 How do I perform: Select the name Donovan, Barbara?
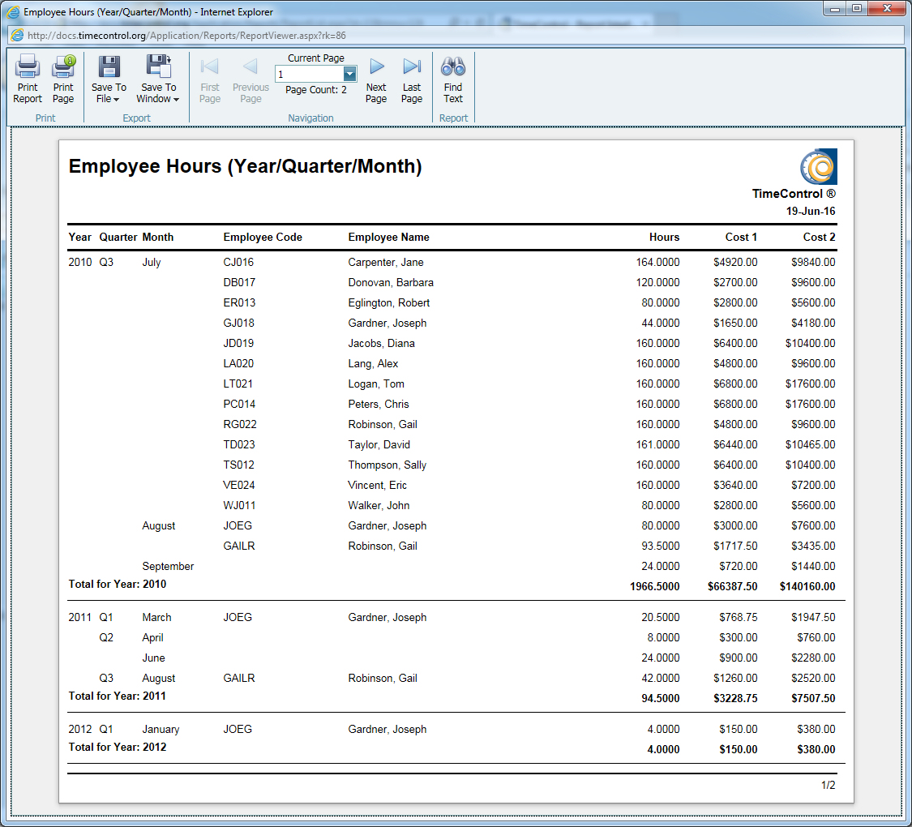(391, 283)
